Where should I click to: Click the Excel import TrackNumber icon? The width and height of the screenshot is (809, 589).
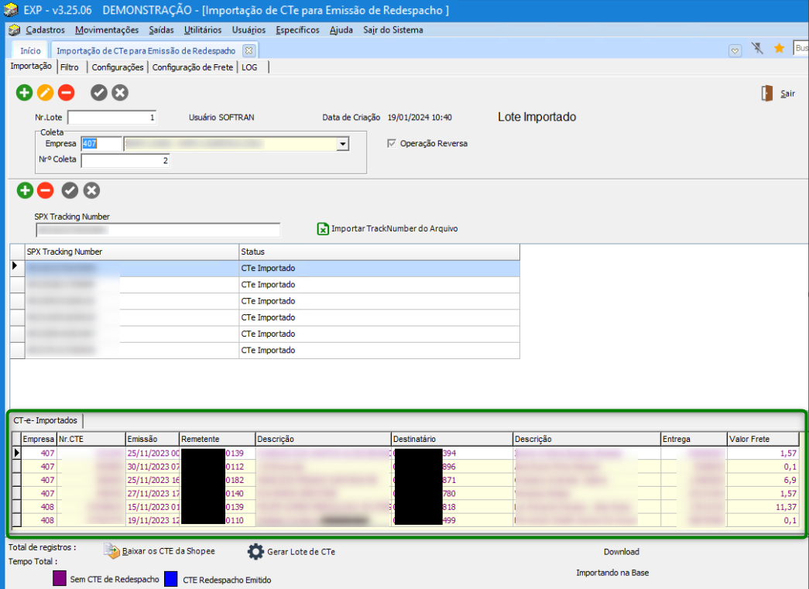324,229
